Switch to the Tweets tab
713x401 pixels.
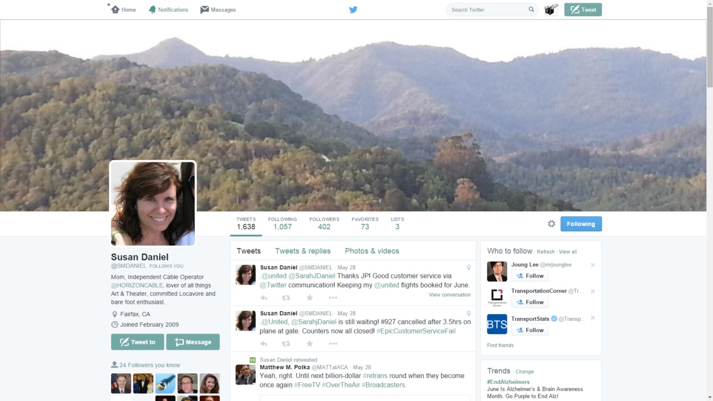tap(248, 251)
